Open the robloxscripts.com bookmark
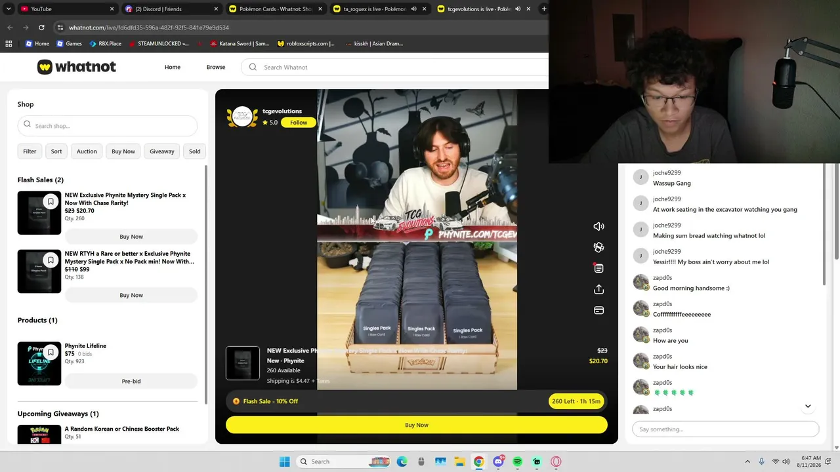 point(305,44)
